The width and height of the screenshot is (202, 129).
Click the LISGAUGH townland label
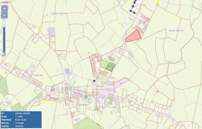point(82,105)
